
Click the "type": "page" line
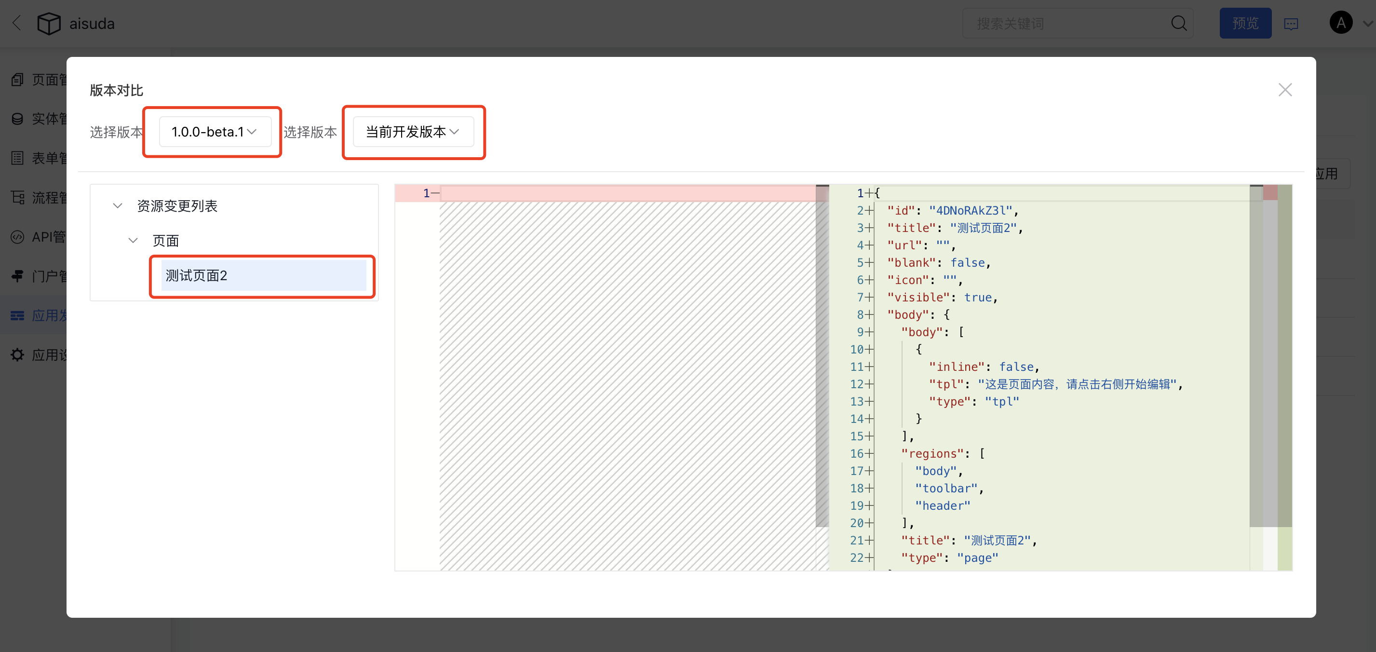click(950, 557)
